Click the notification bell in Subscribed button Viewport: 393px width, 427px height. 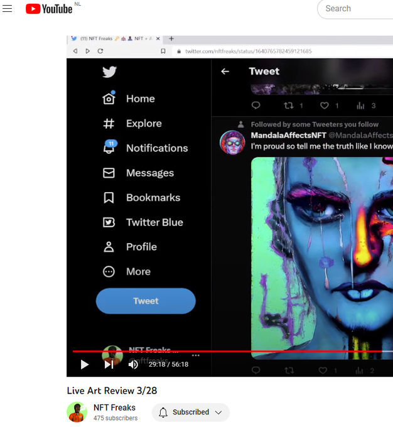coord(163,413)
